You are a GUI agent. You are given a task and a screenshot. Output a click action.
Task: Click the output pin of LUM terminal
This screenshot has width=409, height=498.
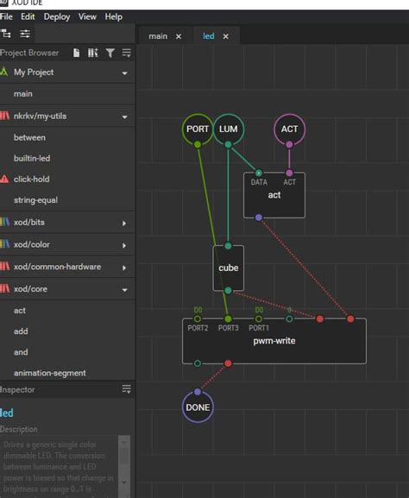pyautogui.click(x=228, y=145)
